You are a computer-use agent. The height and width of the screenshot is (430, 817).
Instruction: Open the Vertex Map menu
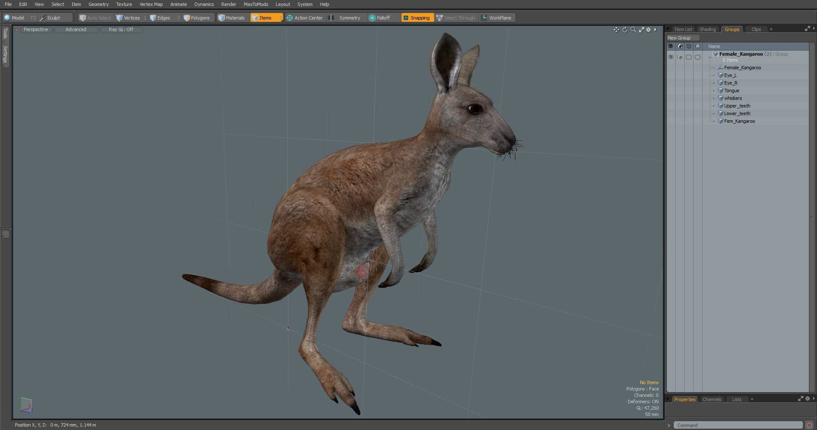[x=151, y=4]
